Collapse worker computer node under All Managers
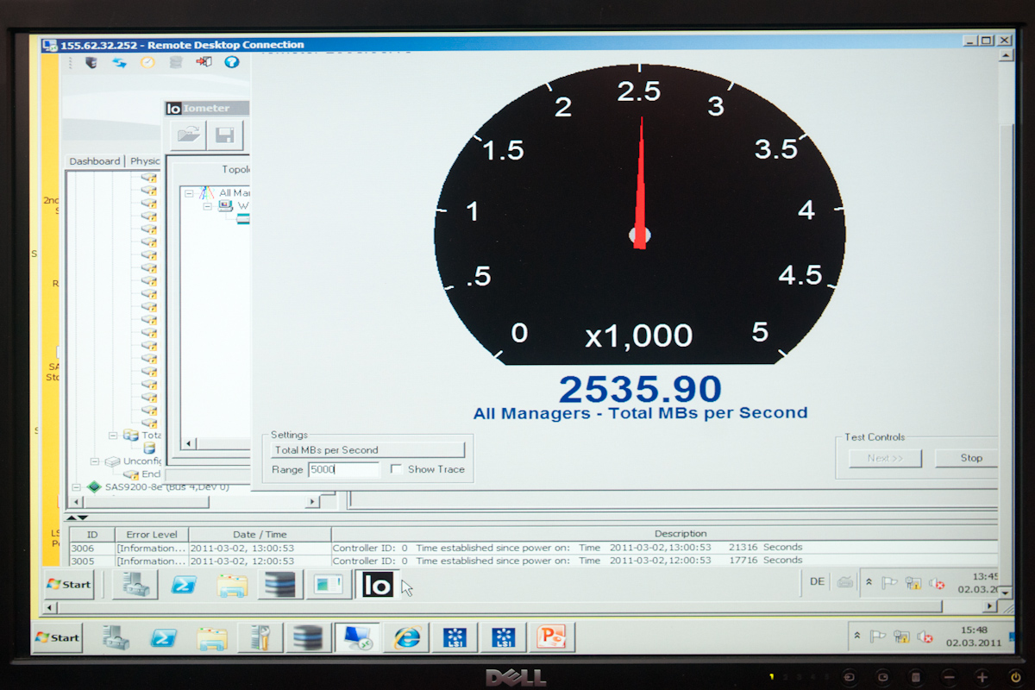This screenshot has width=1035, height=690. pos(208,206)
